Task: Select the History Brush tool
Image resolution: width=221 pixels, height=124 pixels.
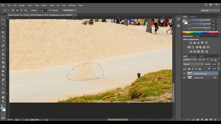Action: 3,58
